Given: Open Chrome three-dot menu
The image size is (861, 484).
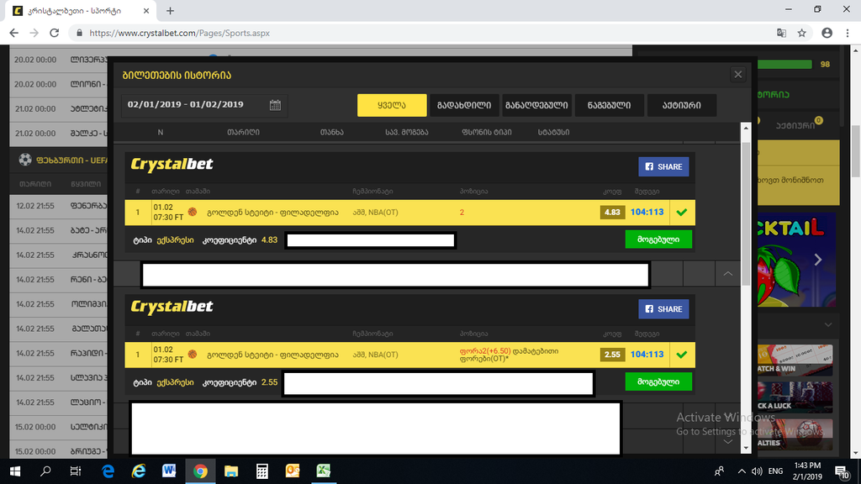Looking at the screenshot, I should tap(848, 33).
